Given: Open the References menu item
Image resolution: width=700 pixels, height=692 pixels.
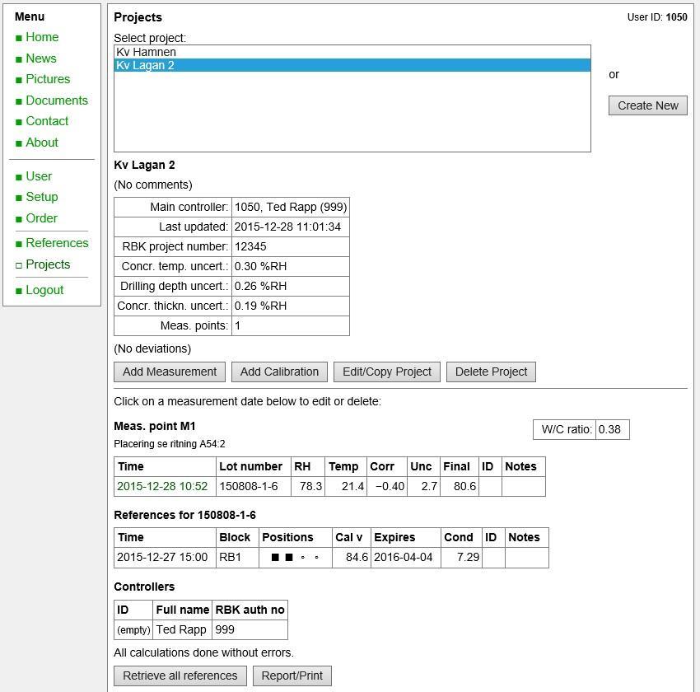Looking at the screenshot, I should [x=57, y=243].
